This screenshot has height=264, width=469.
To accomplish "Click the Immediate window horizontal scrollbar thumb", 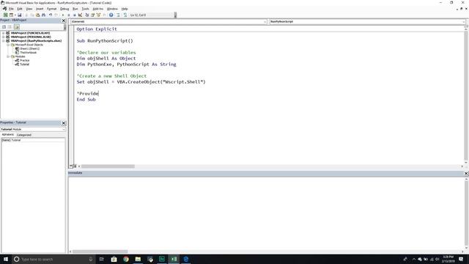I will tap(100, 252).
